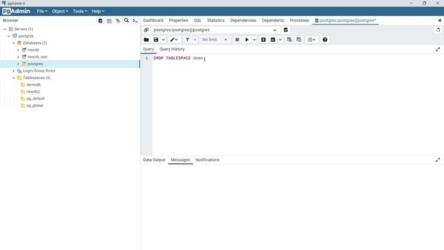
Task: Open Query Tool from Browser toolbar
Action: pos(100,20)
